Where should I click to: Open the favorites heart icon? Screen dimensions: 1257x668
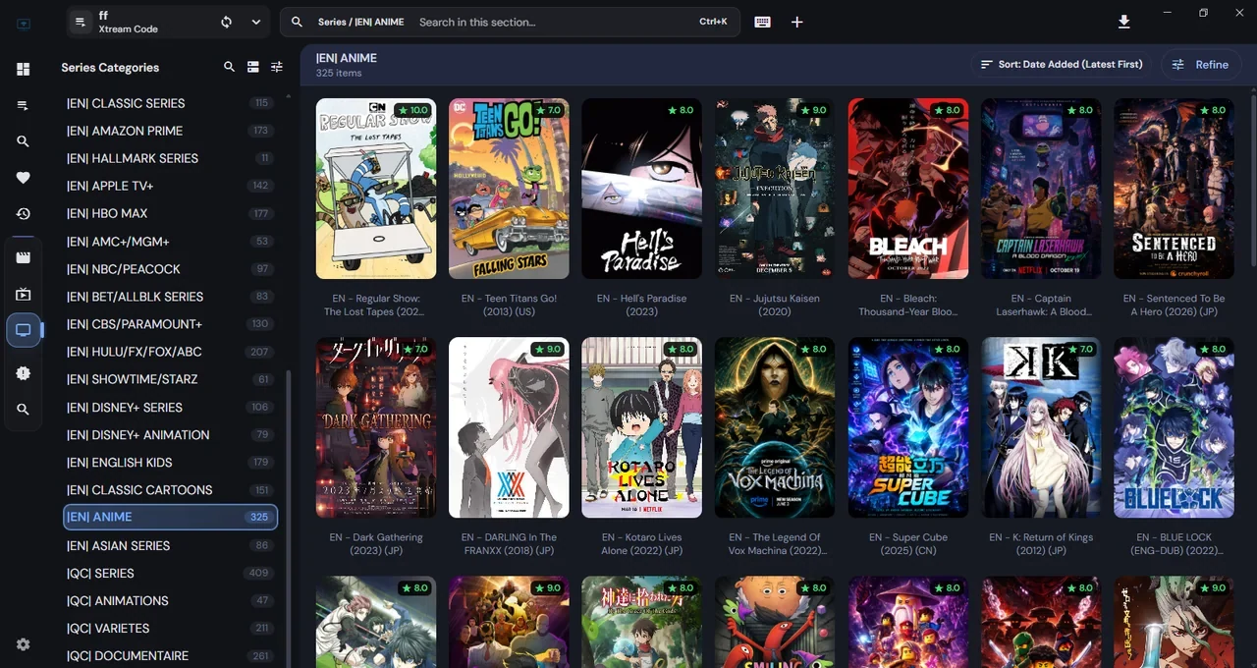click(24, 178)
